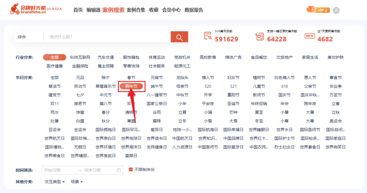Toggle the 不限制年份 checkbox
The height and width of the screenshot is (193, 367).
131,169
